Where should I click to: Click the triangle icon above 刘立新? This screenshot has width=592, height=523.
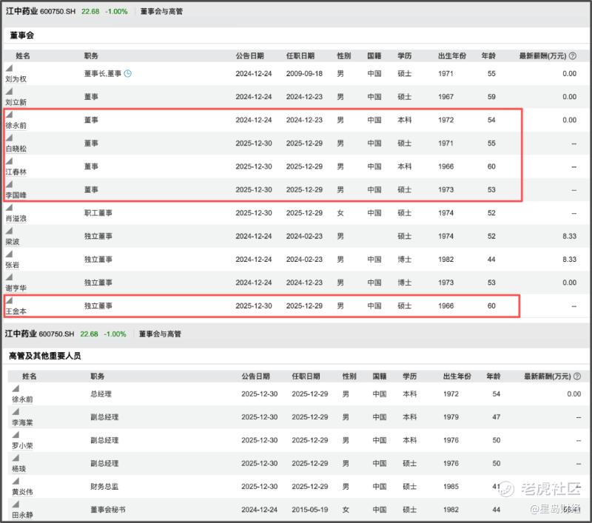[9, 91]
